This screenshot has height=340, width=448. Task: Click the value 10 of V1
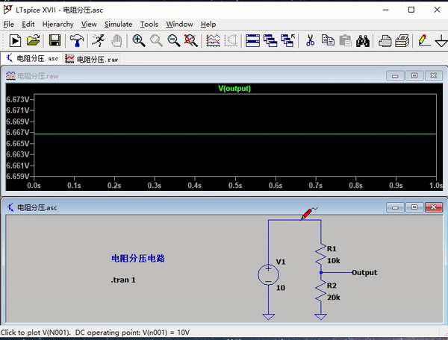tap(281, 288)
